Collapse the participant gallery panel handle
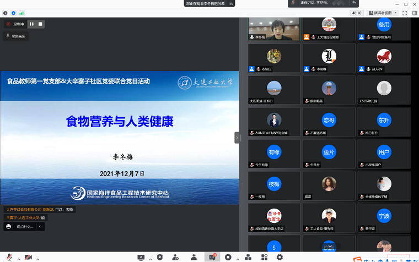The width and height of the screenshot is (419, 262). 238,138
